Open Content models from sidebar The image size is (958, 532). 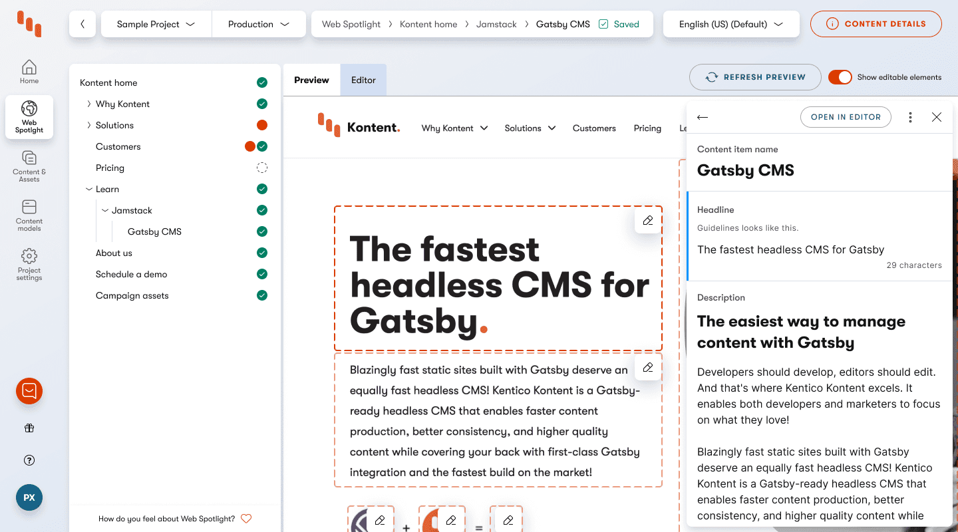click(29, 215)
